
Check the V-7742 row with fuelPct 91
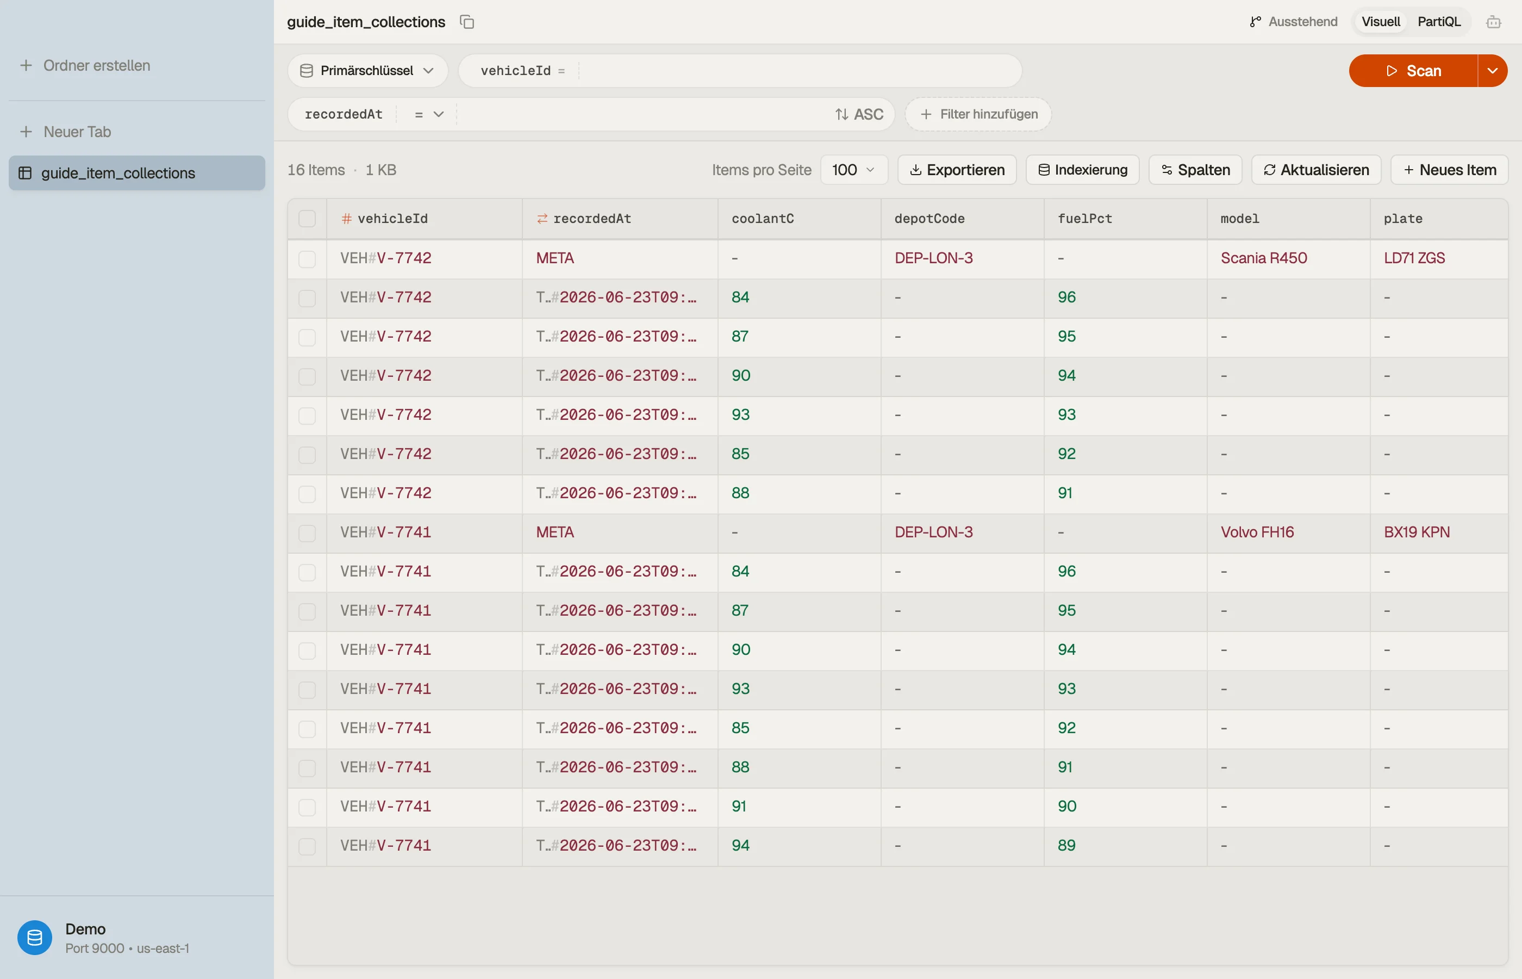point(307,494)
